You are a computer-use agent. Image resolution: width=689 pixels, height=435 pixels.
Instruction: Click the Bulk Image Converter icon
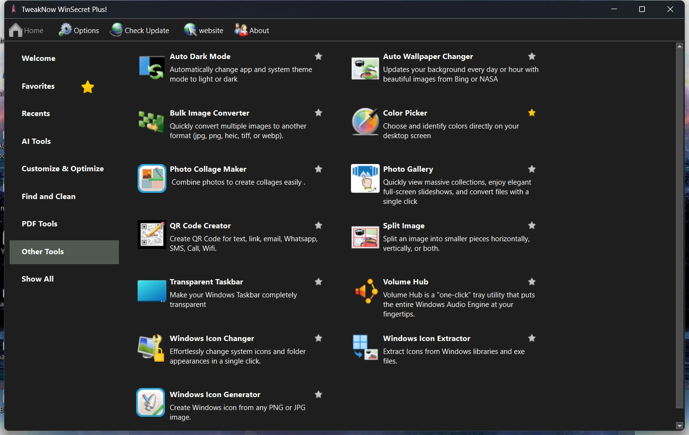pyautogui.click(x=152, y=122)
